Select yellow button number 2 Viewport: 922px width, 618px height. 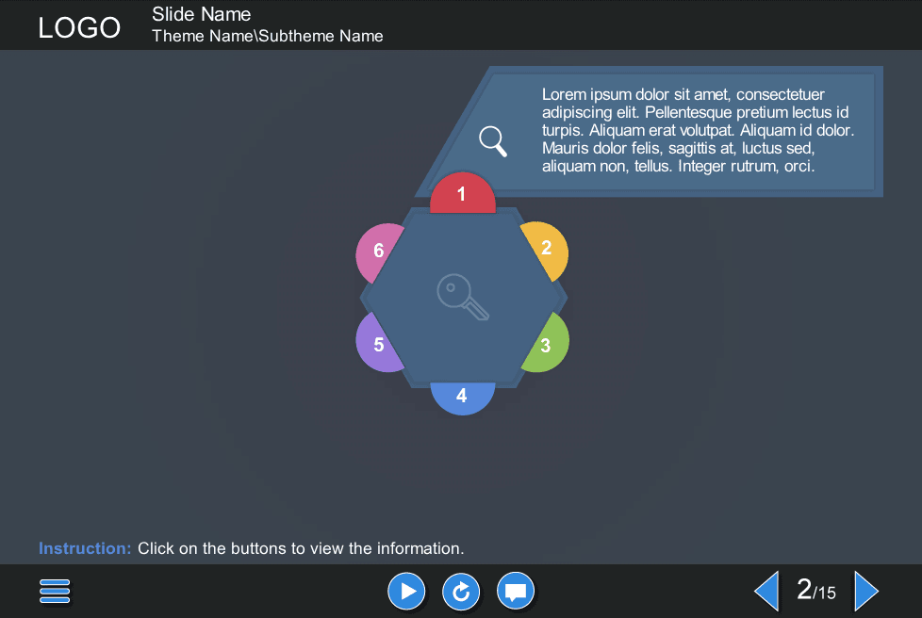pyautogui.click(x=548, y=249)
